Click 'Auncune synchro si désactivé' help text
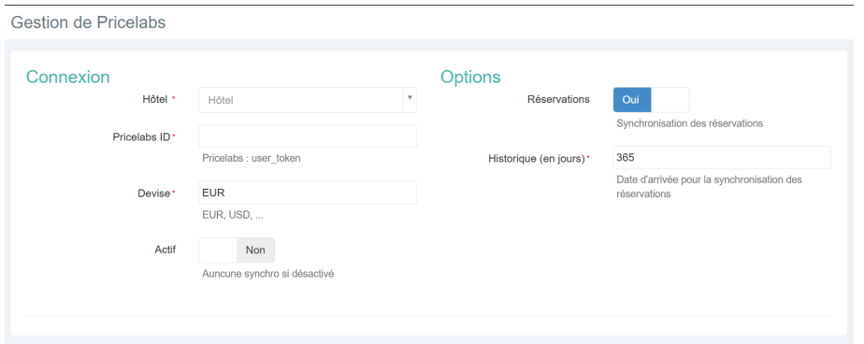The height and width of the screenshot is (344, 864). tap(267, 273)
